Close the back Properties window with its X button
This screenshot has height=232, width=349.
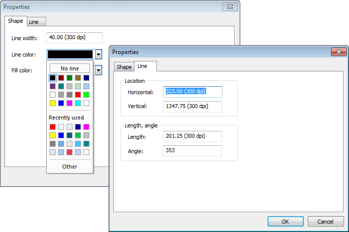[x=230, y=7]
